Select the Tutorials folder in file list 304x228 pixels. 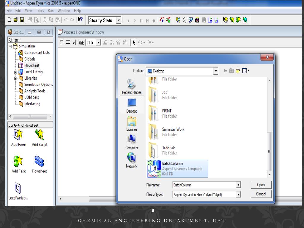[x=163, y=150]
